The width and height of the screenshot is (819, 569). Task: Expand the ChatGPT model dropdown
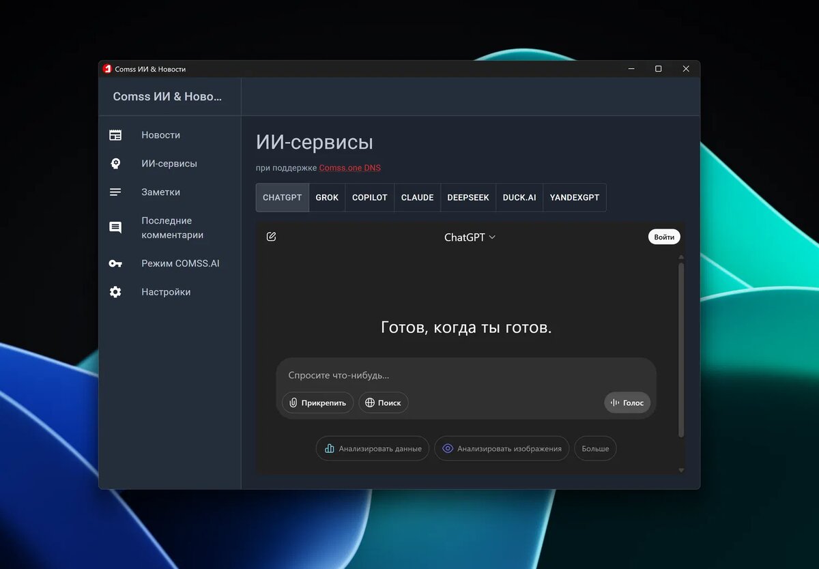470,237
